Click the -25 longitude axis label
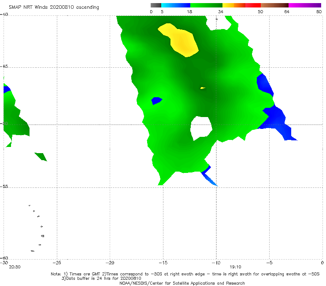 (x=57, y=263)
